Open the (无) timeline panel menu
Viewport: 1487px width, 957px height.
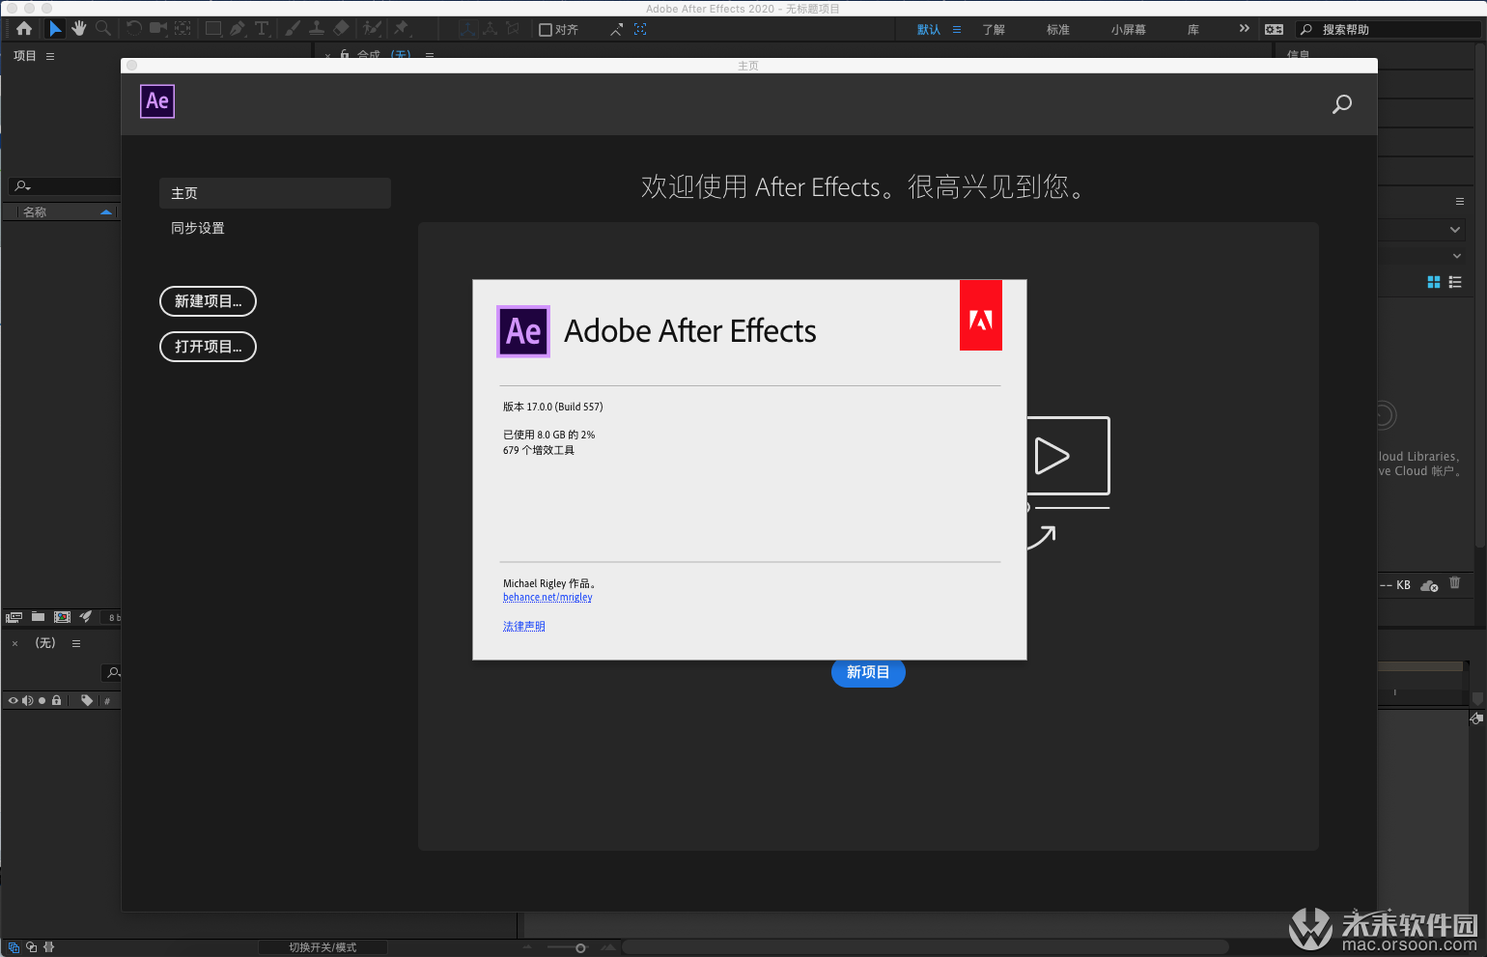76,643
